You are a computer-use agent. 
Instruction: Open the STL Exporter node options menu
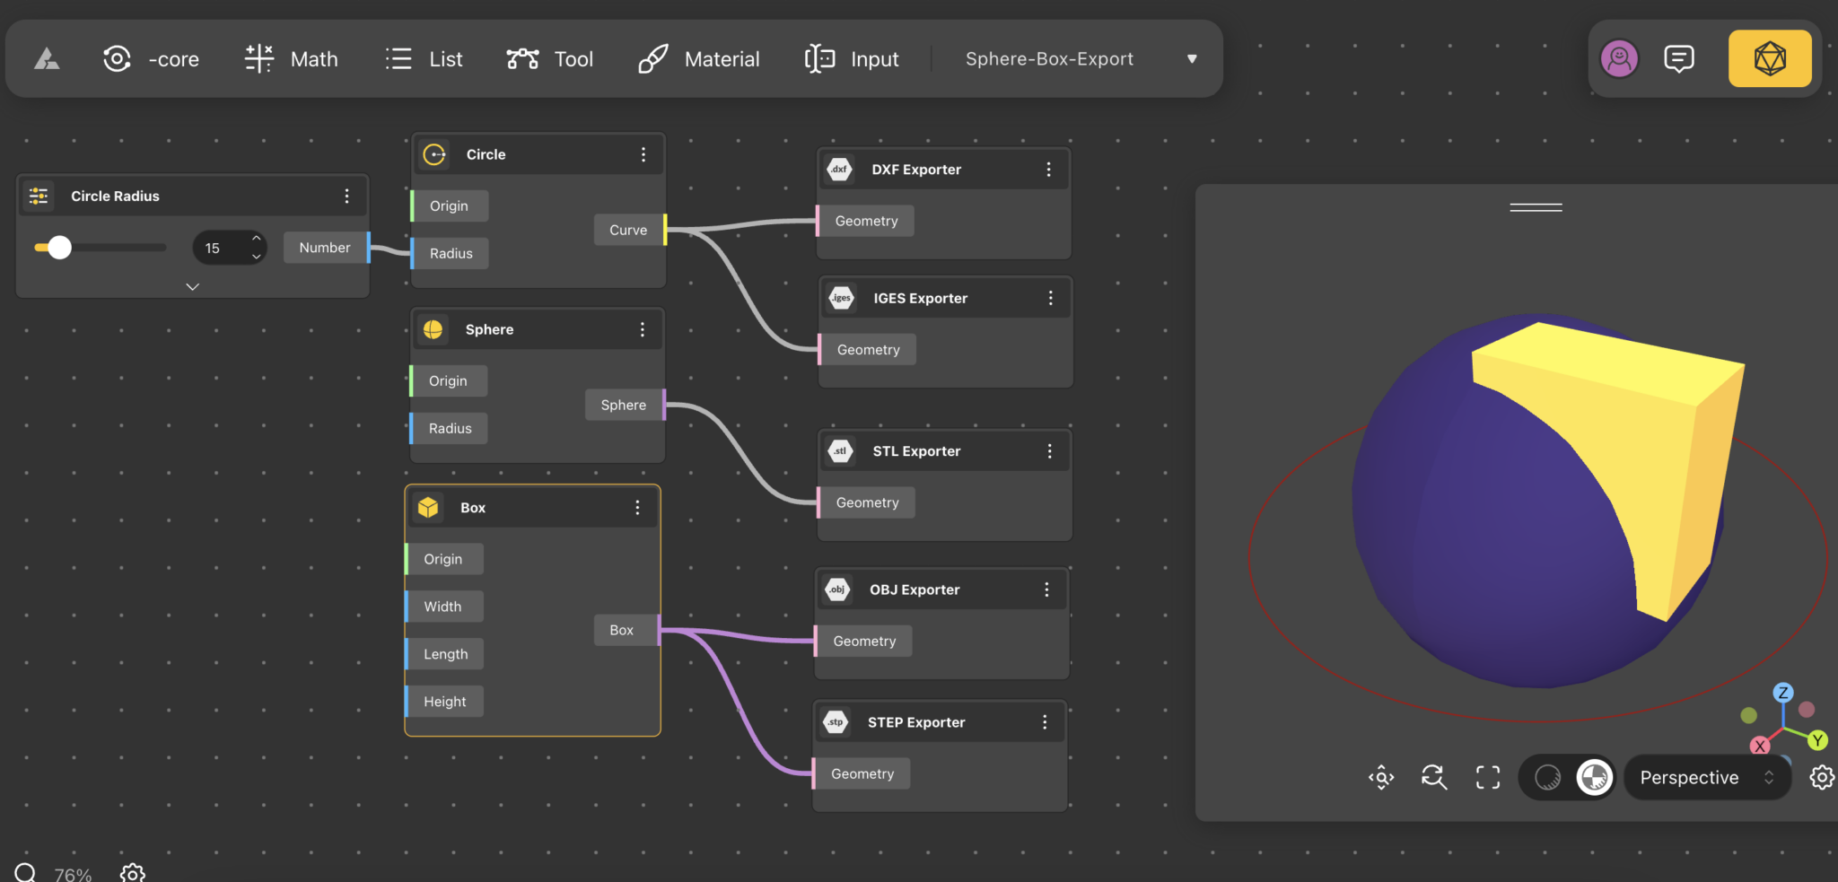coord(1049,451)
